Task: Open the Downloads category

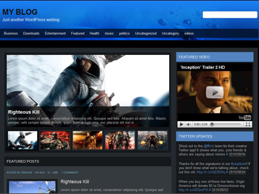Action: point(31,33)
